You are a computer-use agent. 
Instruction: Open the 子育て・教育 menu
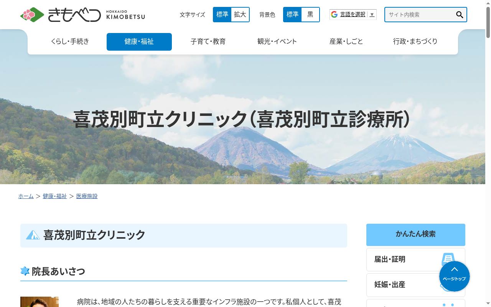(x=208, y=41)
